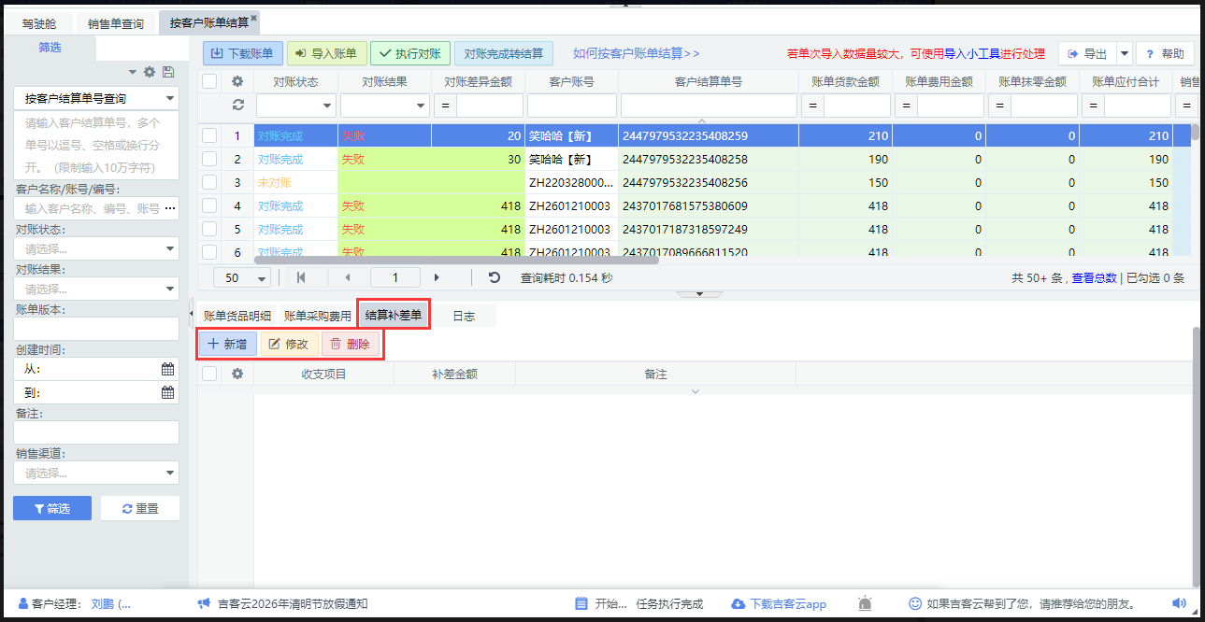Click the refresh icon in the grid filter row
The width and height of the screenshot is (1205, 622).
[x=237, y=106]
